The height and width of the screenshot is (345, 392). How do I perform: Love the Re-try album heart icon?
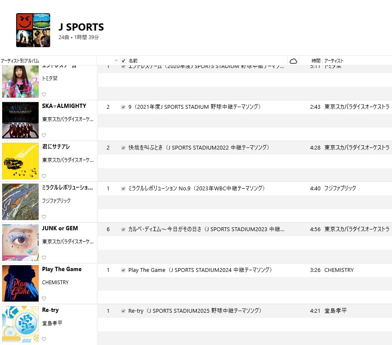[x=44, y=339]
